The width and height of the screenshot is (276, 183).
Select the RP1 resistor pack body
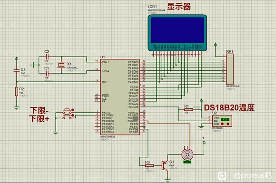230,69
